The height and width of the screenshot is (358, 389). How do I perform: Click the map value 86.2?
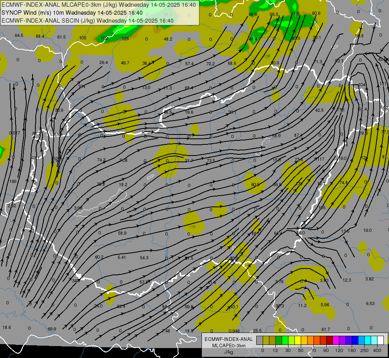click(x=166, y=307)
